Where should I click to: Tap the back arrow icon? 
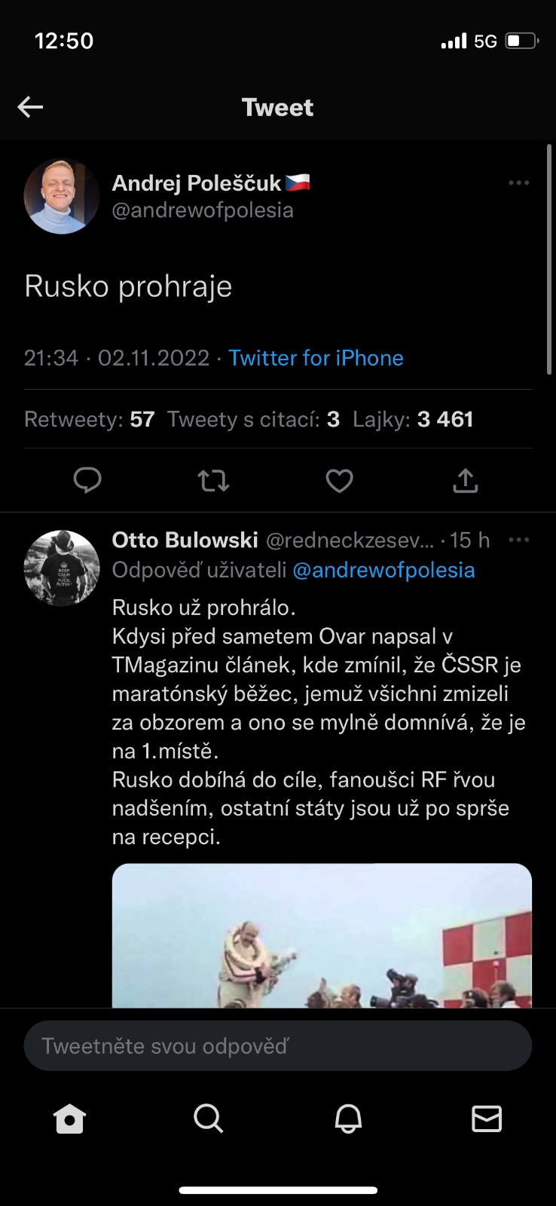tap(30, 108)
